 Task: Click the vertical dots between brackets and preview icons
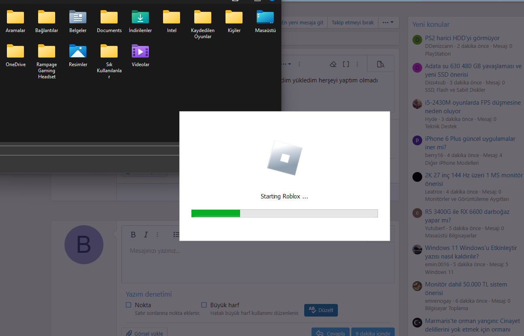[357, 64]
